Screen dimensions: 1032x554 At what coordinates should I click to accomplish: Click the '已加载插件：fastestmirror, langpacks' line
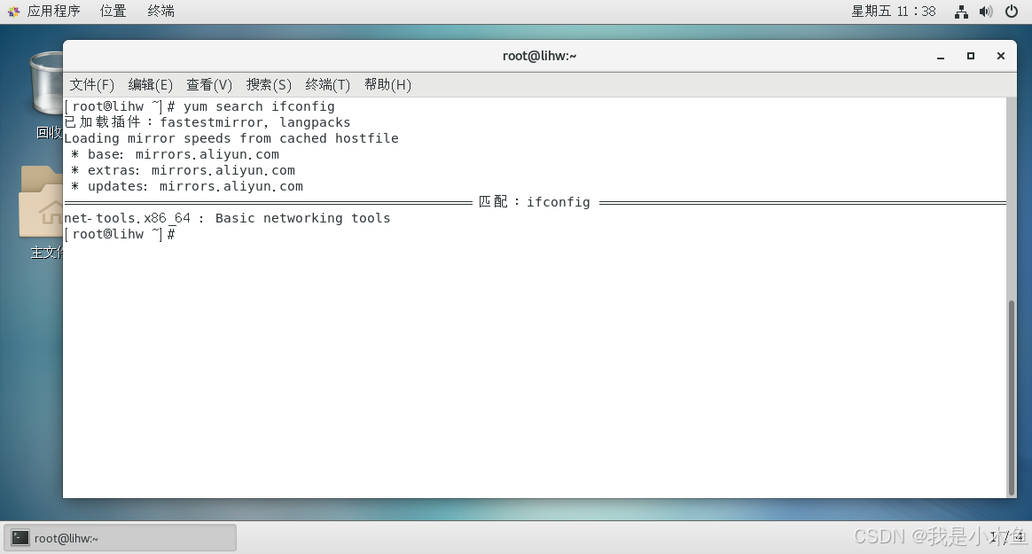(207, 122)
